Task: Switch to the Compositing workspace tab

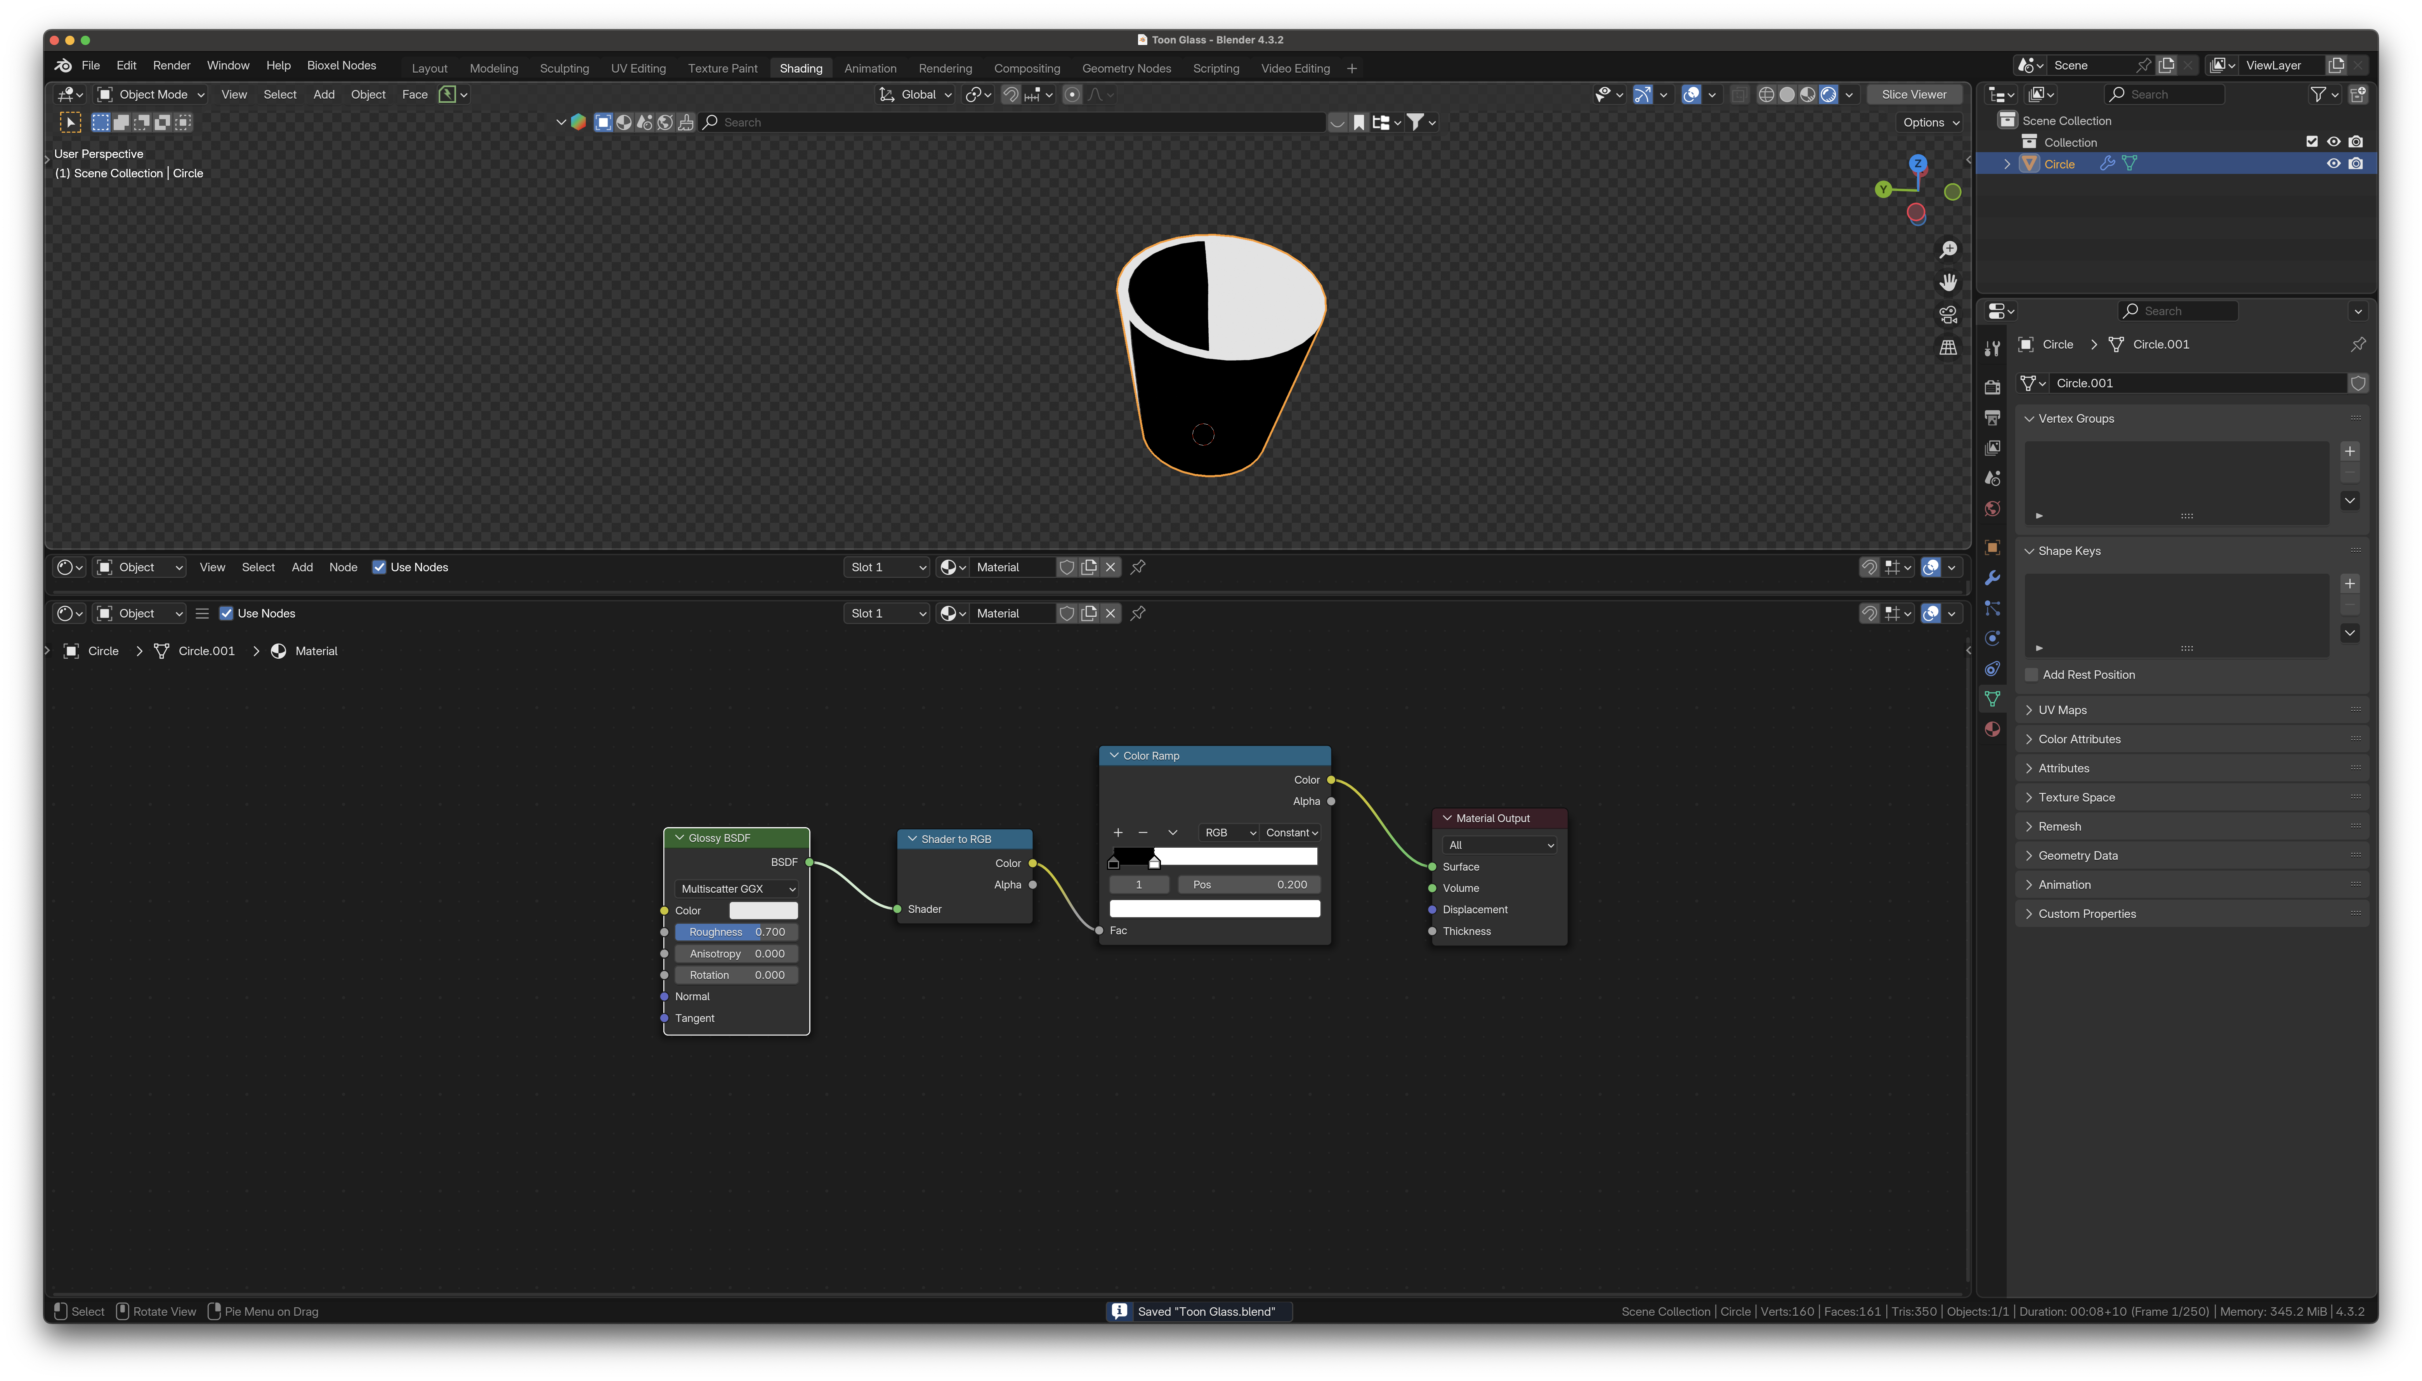Action: tap(1027, 68)
